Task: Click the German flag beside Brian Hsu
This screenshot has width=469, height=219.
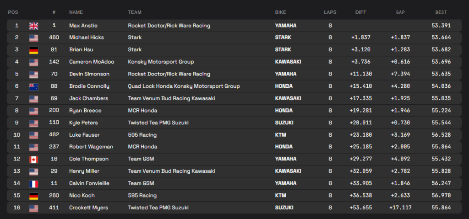Action: pos(33,50)
